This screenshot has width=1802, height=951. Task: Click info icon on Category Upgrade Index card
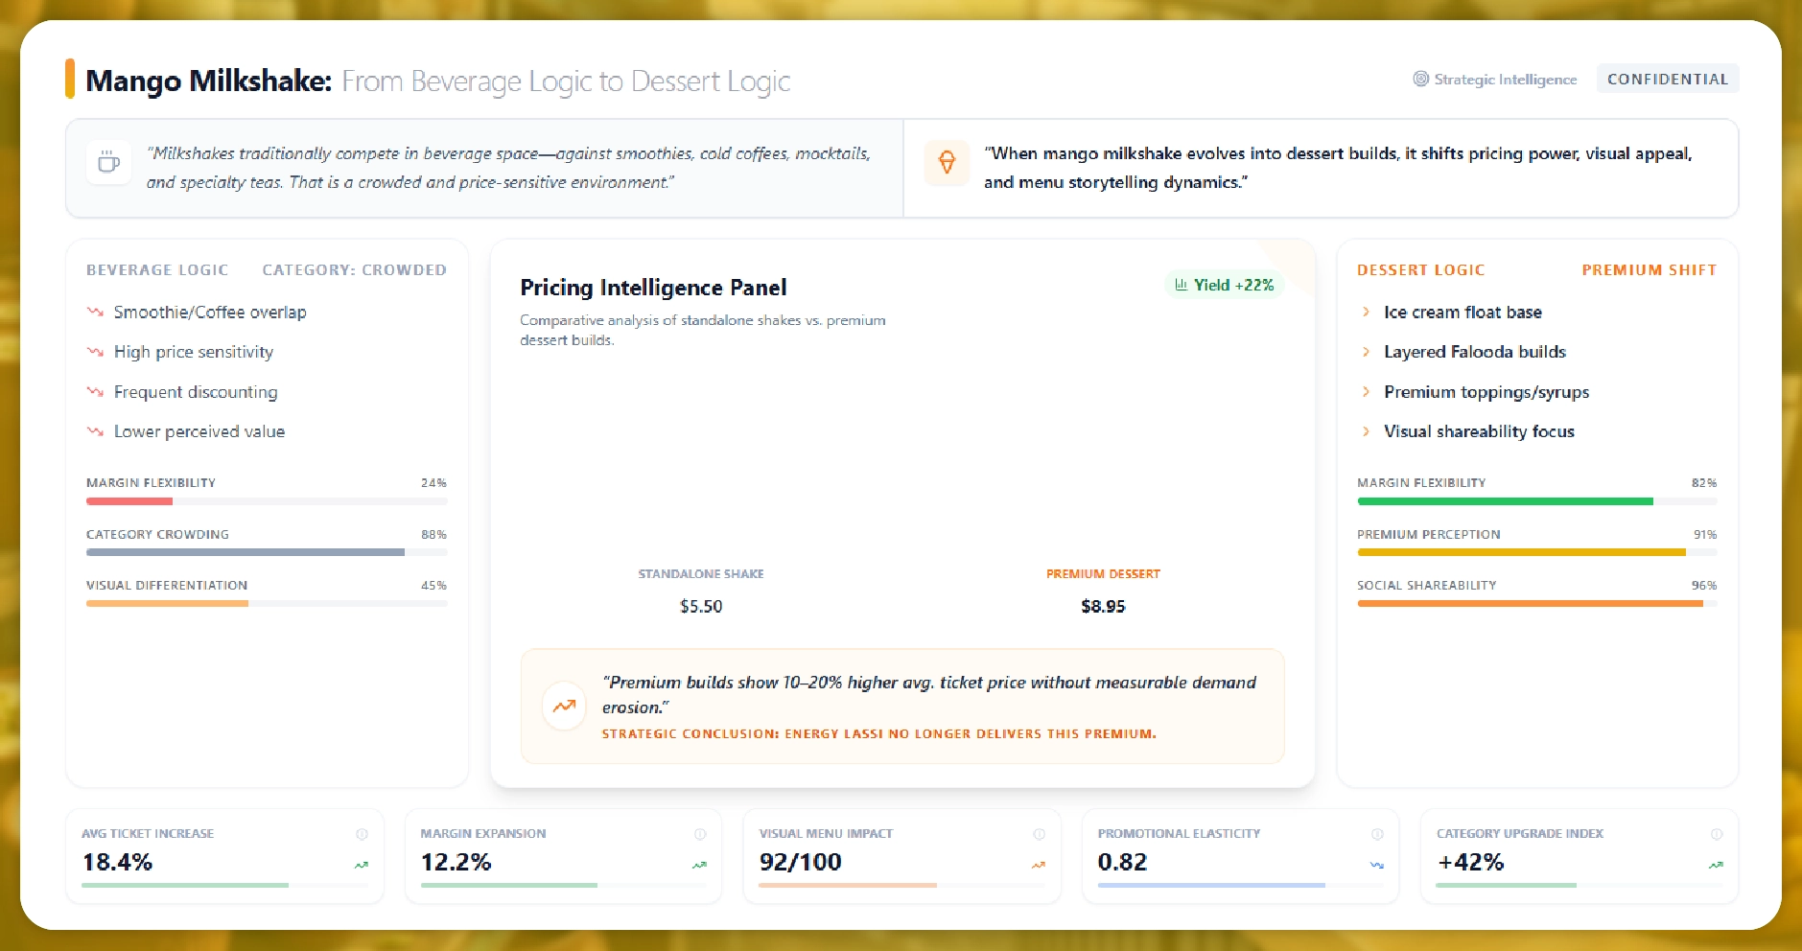coord(1717,834)
